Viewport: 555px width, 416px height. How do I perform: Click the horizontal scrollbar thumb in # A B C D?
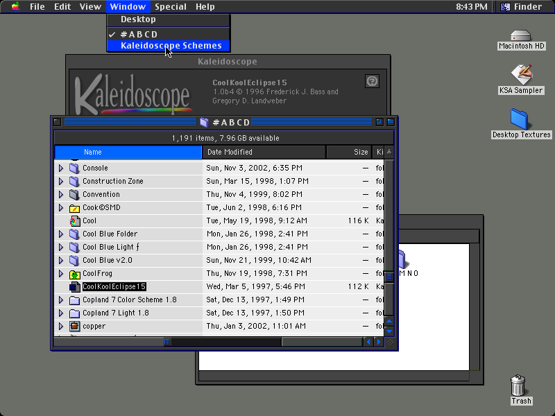click(x=167, y=342)
